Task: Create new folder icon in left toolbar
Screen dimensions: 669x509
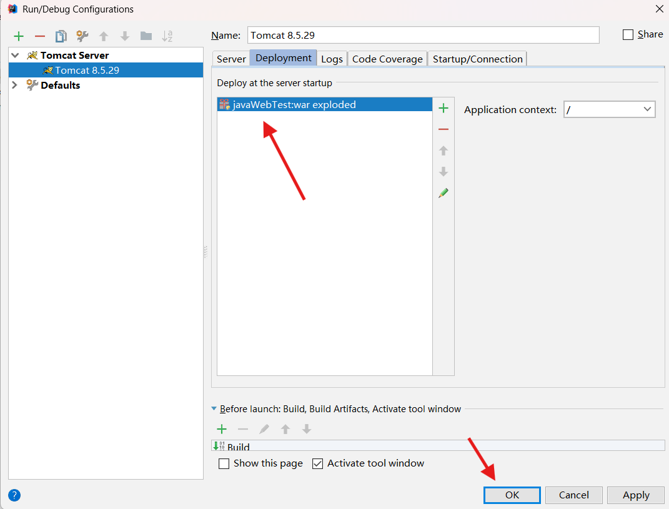Action: 146,36
